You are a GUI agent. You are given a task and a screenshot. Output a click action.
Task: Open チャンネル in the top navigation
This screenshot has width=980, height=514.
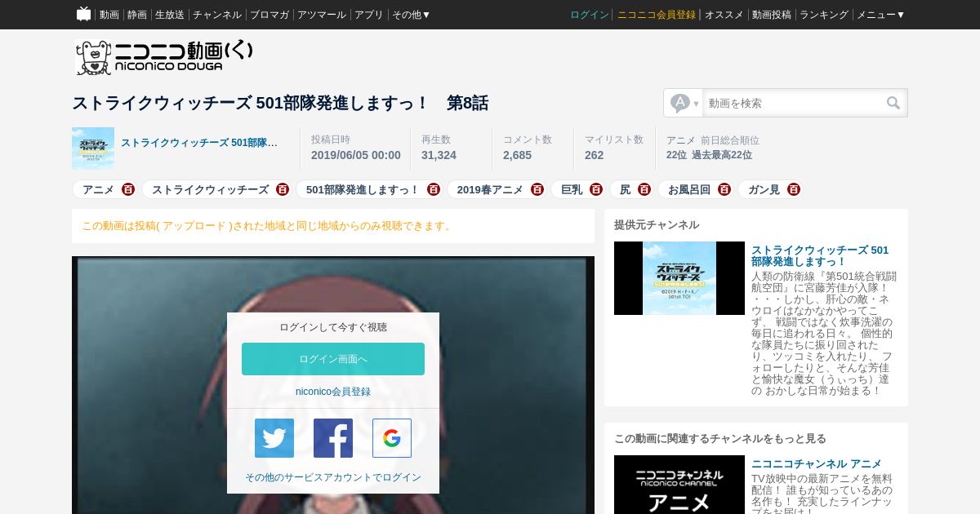point(217,15)
